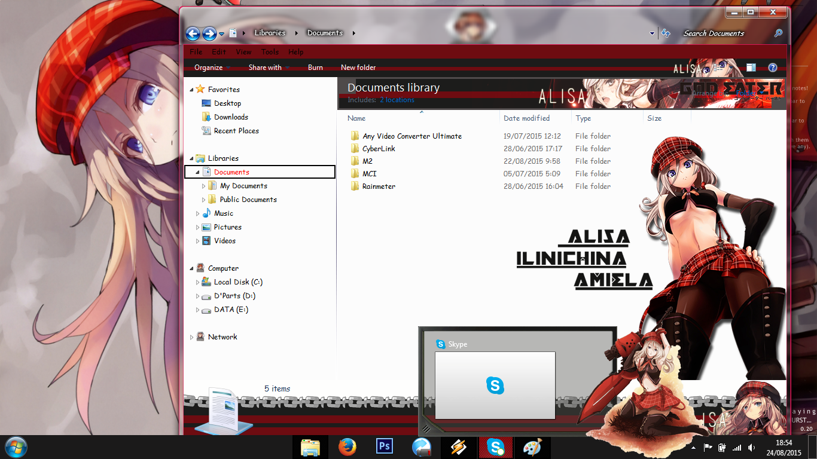
Task: Open the address bar history dropdown
Action: (652, 34)
